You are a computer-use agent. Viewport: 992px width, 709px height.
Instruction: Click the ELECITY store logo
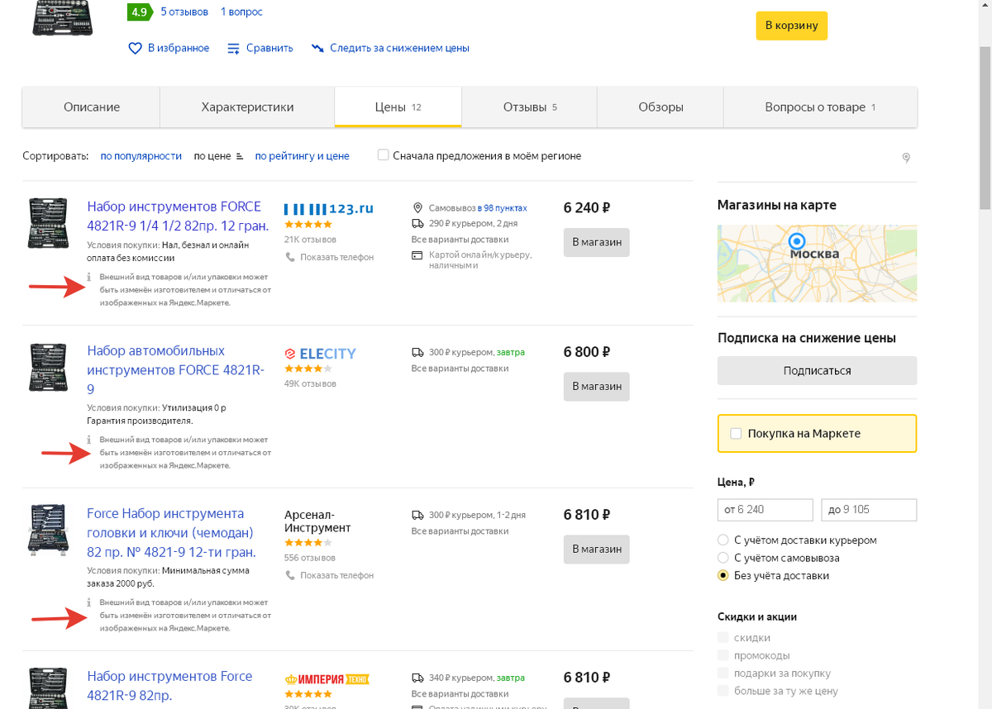(x=320, y=354)
